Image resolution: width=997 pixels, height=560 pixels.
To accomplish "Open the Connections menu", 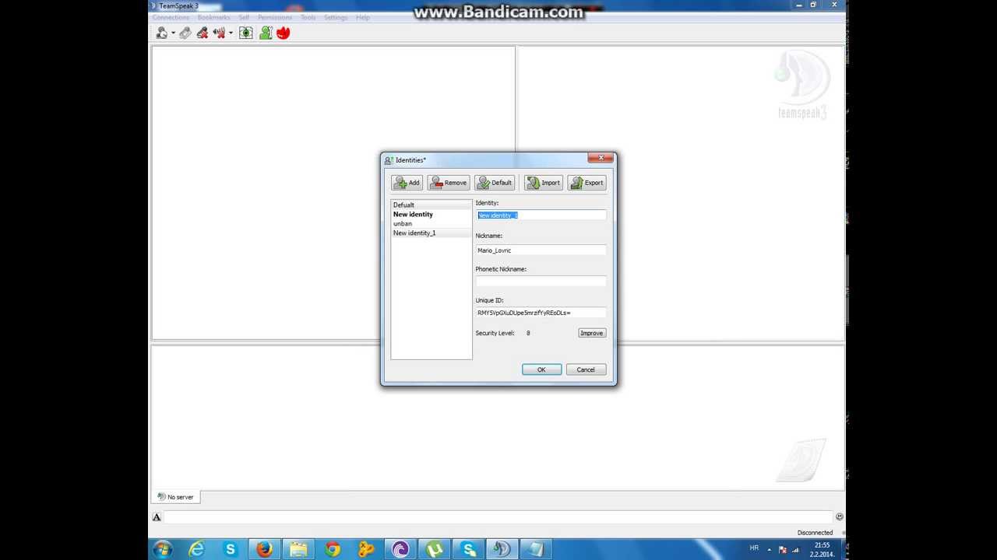I will [x=171, y=17].
